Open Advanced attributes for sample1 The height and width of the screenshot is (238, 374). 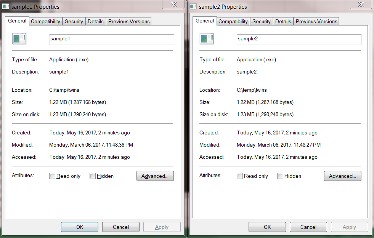click(155, 176)
